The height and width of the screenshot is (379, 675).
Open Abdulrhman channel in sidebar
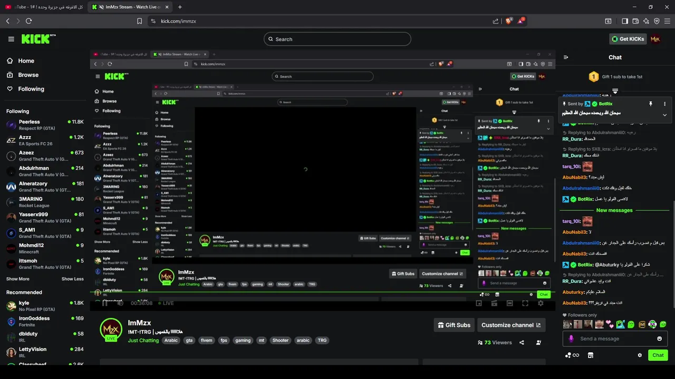pos(45,171)
